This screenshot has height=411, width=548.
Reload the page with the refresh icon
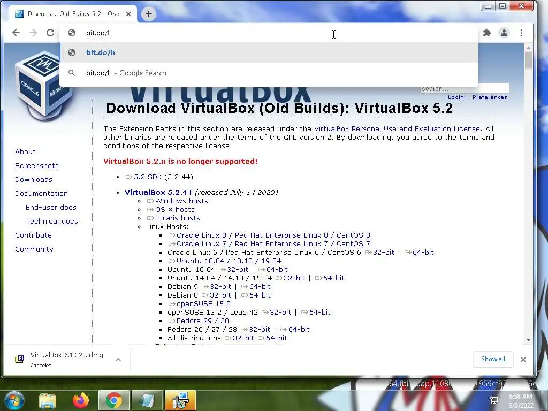(50, 33)
